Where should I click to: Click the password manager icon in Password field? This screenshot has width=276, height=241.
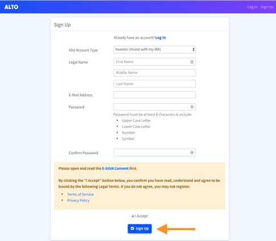(192, 107)
